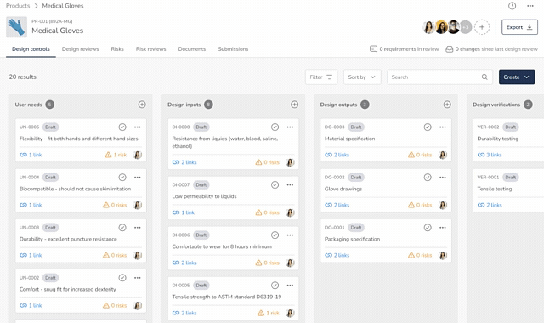Open more options for DO-0003 card
Viewport: 544px width, 323px height.
pyautogui.click(x=443, y=127)
